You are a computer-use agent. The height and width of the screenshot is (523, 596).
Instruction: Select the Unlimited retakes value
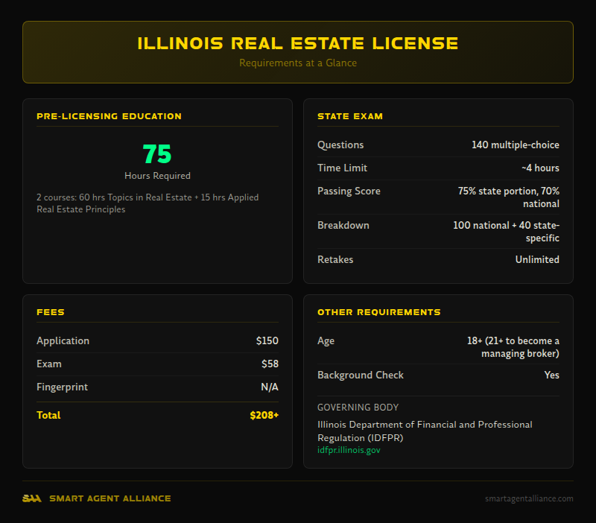click(x=537, y=259)
